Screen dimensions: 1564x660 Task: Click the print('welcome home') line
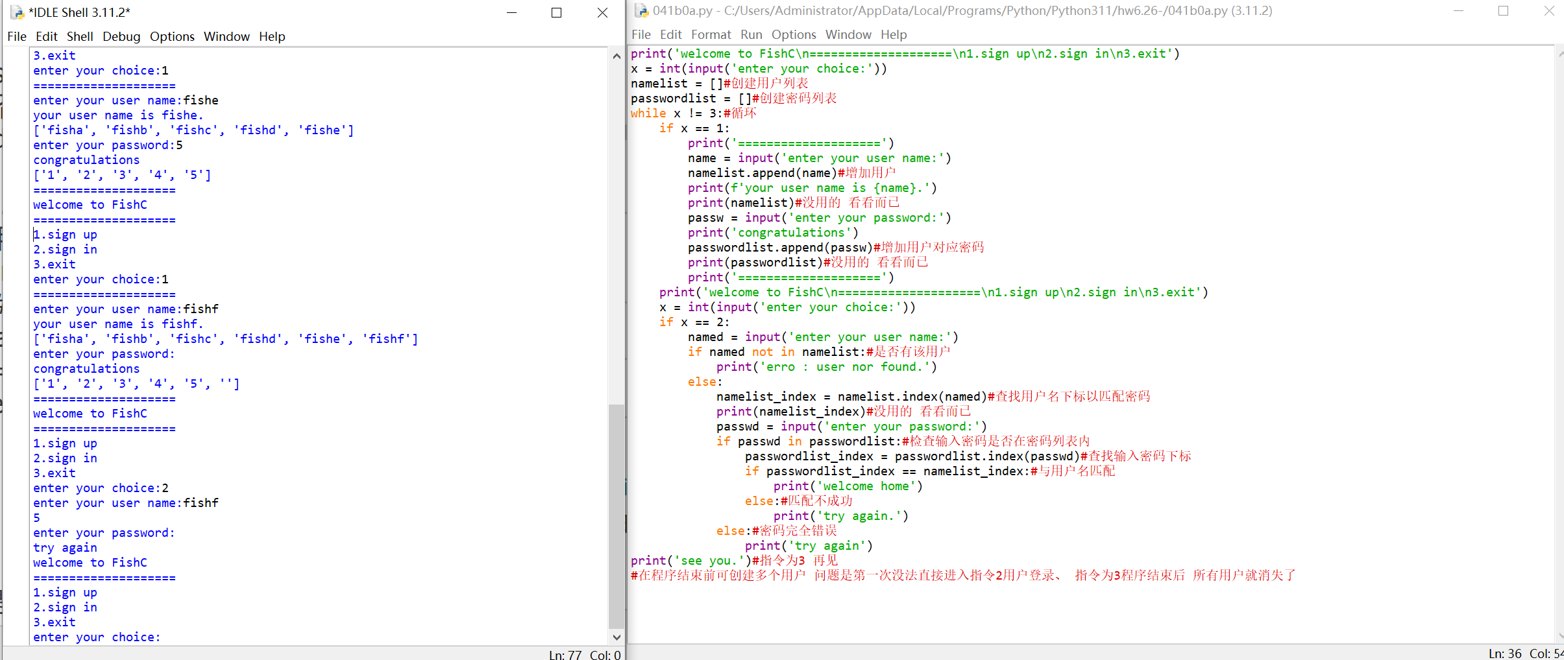(848, 486)
